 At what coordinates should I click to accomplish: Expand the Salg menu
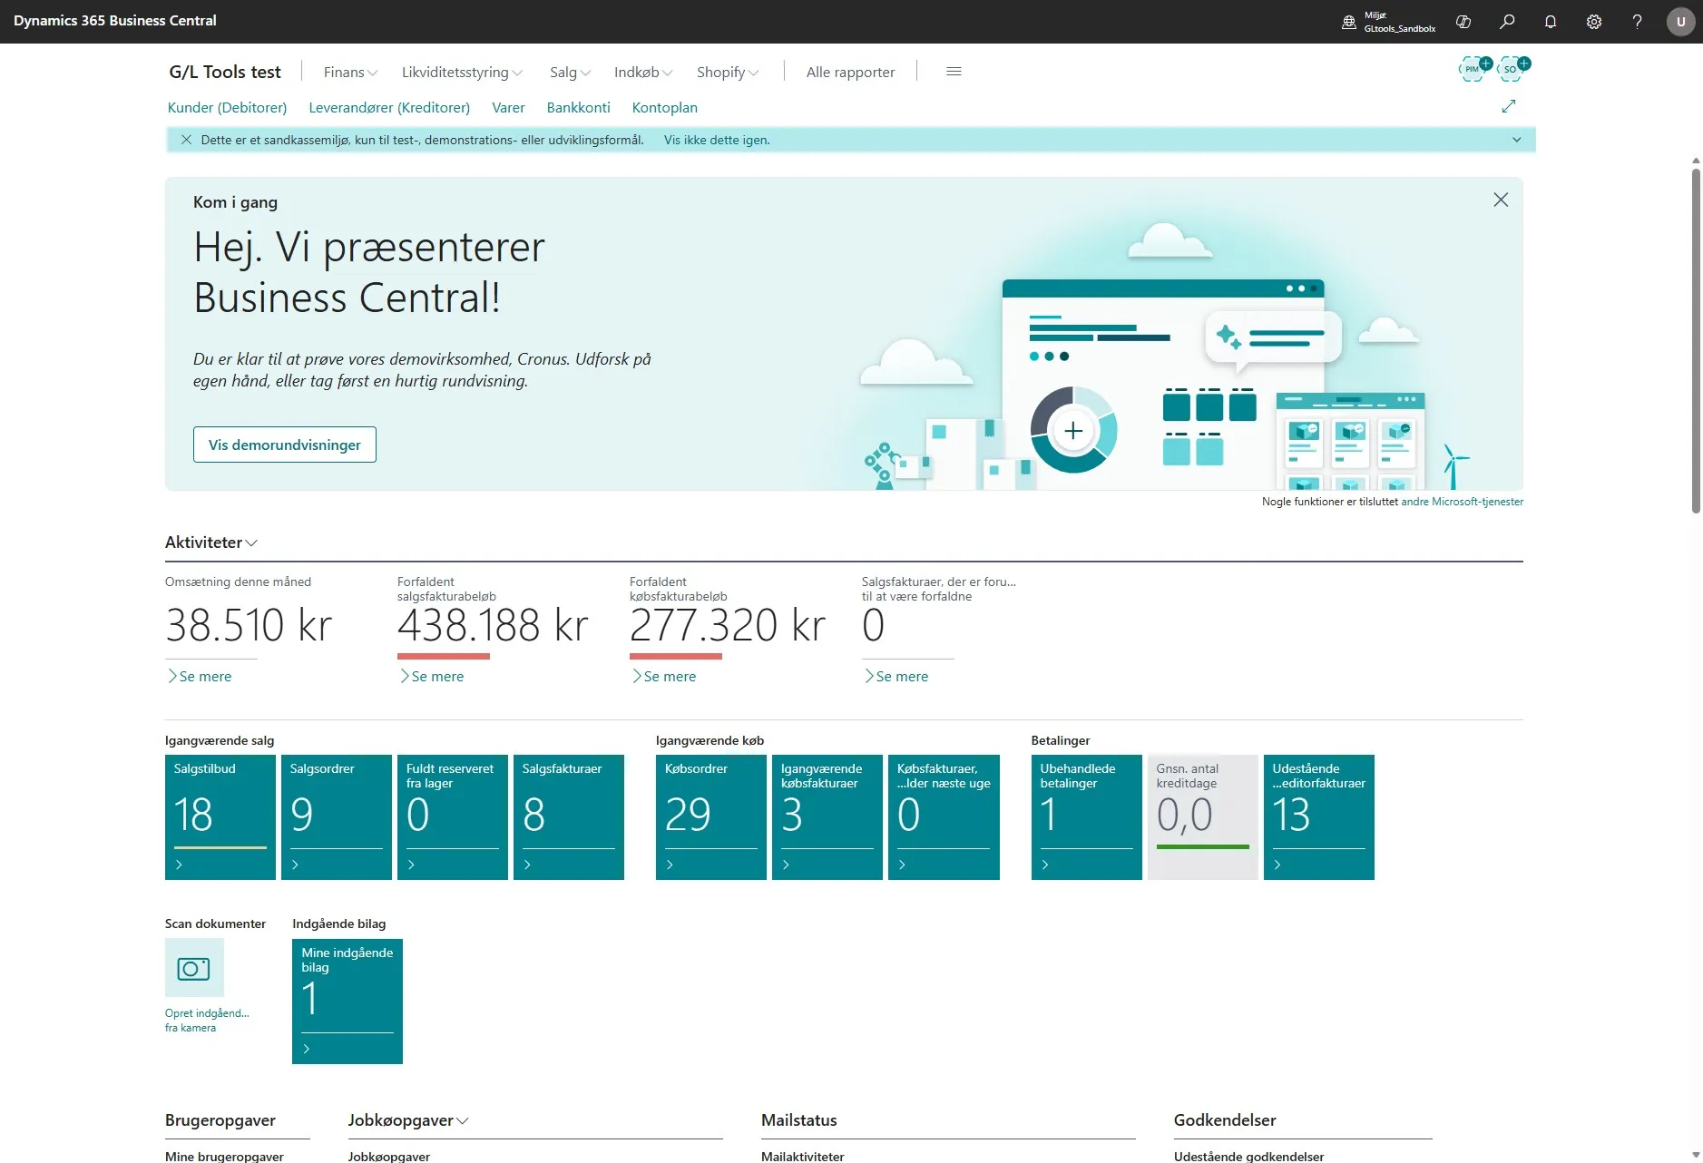click(570, 72)
